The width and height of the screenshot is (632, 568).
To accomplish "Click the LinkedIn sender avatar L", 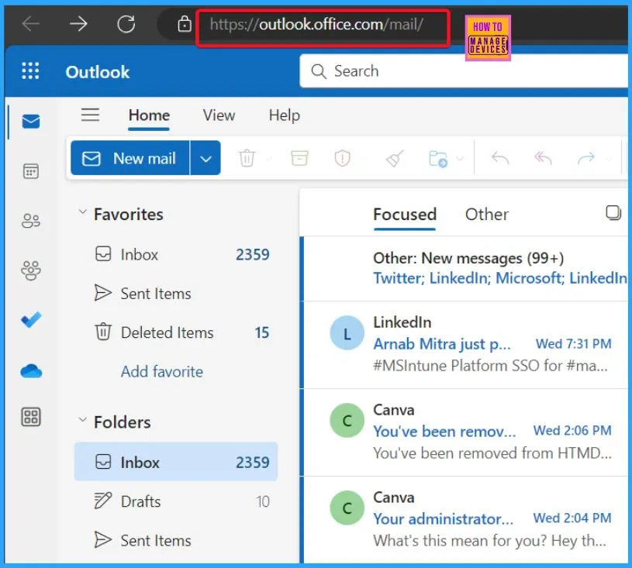I will (x=347, y=333).
